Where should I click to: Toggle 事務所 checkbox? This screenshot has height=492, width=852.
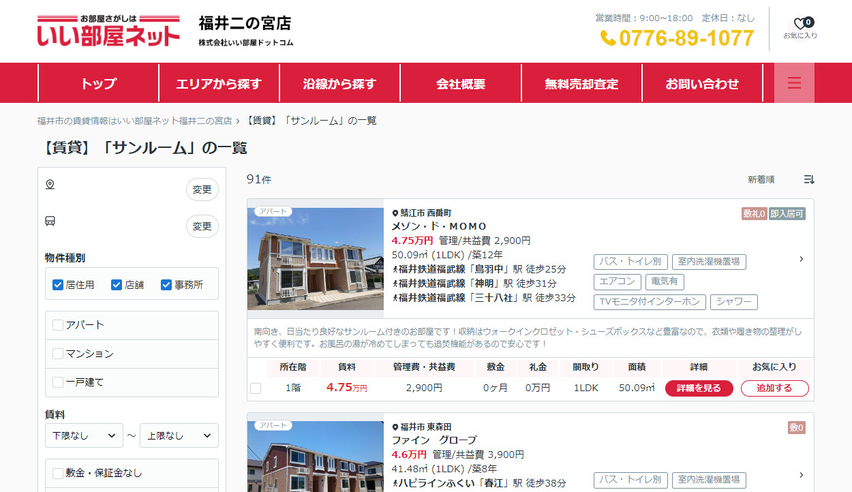[166, 285]
